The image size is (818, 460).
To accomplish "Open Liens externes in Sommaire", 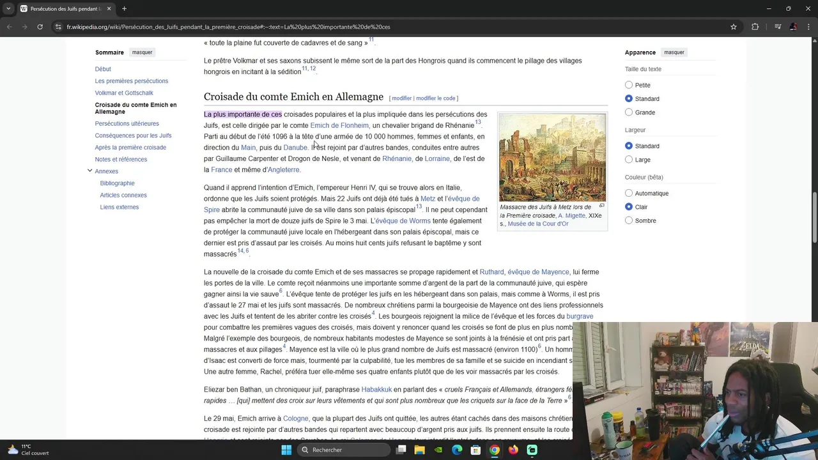I will 120,207.
